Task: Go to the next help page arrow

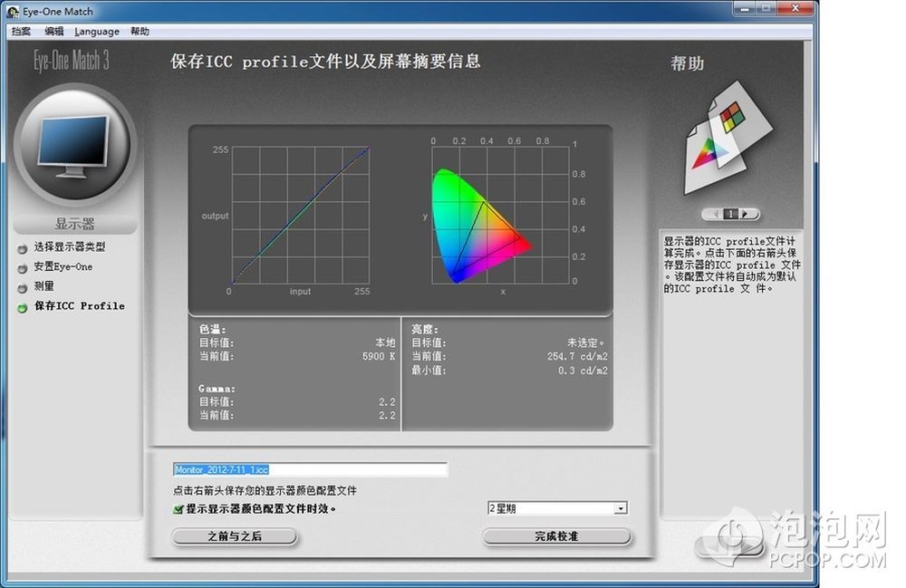Action: point(746,215)
